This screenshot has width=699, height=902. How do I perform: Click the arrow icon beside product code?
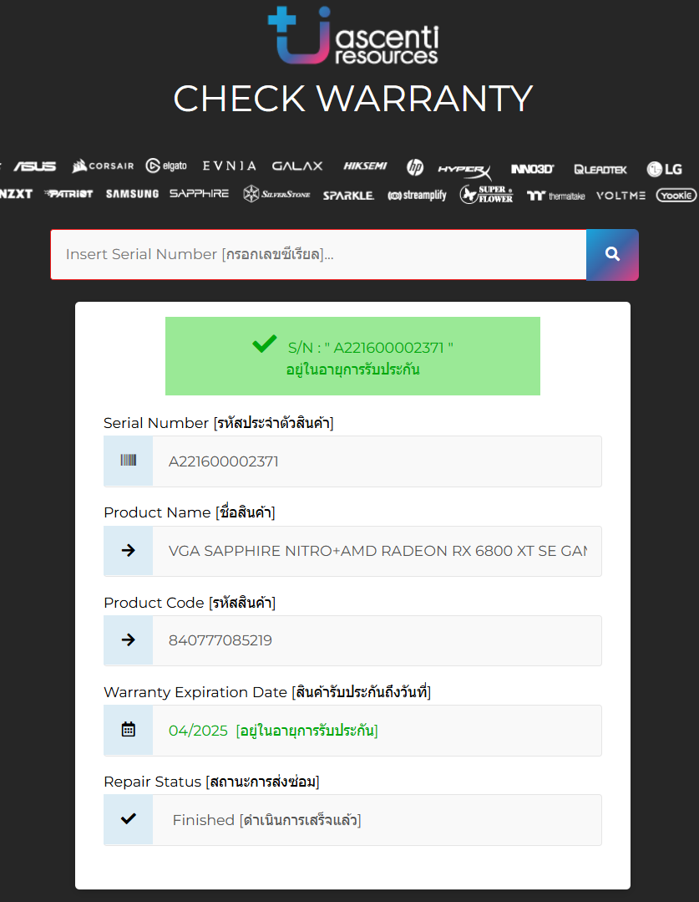pos(128,640)
